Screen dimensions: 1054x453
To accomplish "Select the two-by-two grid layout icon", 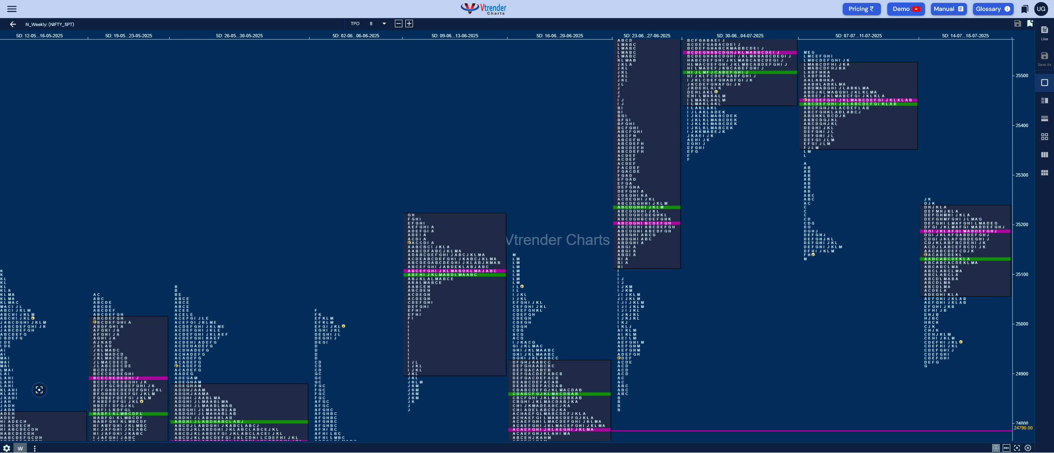I will (x=1044, y=137).
